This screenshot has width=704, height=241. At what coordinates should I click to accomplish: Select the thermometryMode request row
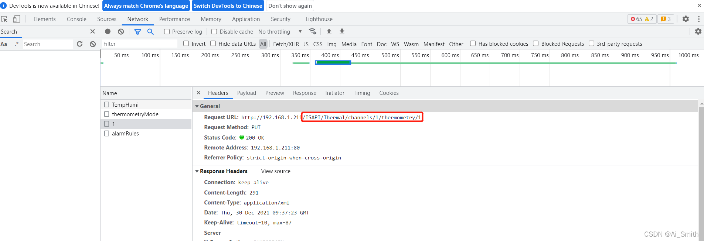(146, 114)
